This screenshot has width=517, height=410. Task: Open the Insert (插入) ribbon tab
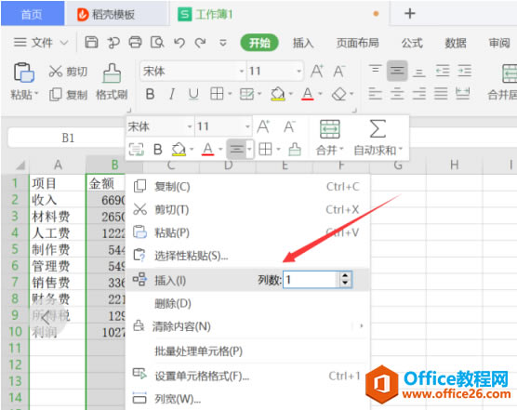[x=303, y=43]
